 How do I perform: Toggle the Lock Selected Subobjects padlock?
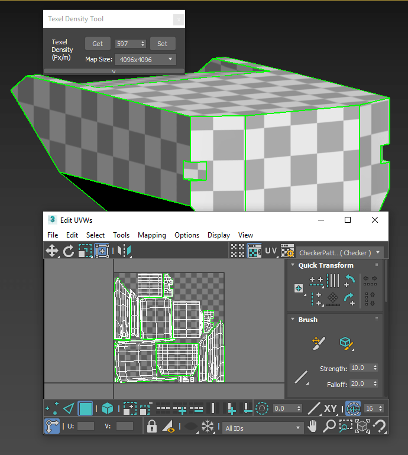click(x=152, y=426)
